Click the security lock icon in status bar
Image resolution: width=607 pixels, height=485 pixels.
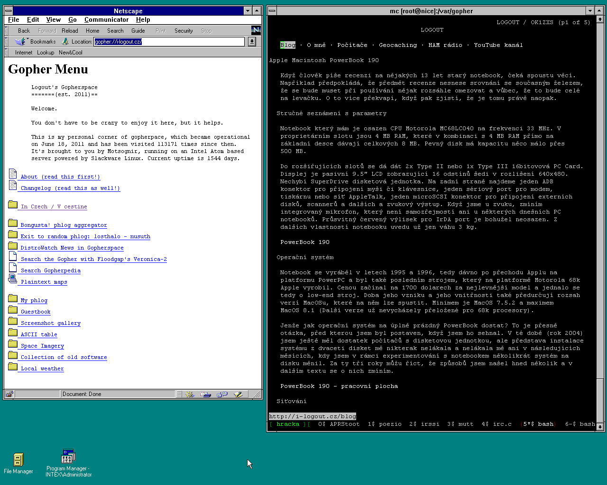tap(9, 394)
